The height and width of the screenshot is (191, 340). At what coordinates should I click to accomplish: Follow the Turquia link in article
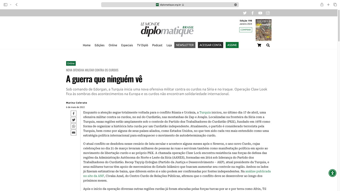coord(205,113)
